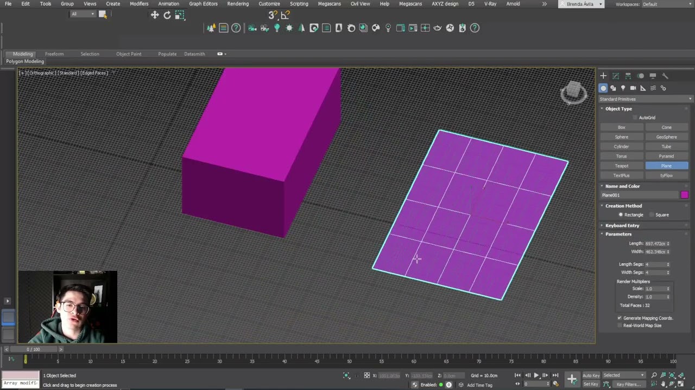Toggle the 3D snaps icon
Screen dimensions: 695x390
click(273, 15)
